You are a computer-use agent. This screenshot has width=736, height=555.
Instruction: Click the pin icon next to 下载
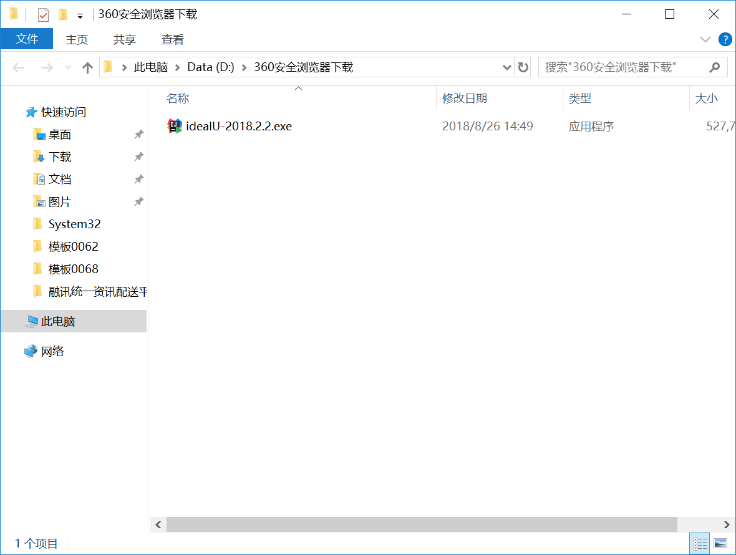point(138,157)
